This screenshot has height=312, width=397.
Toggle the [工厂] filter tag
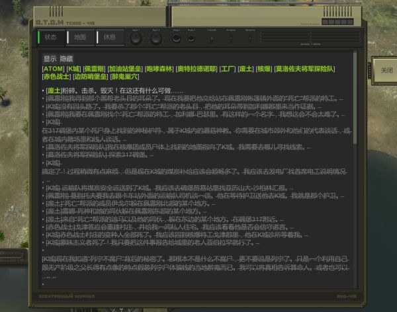228,69
